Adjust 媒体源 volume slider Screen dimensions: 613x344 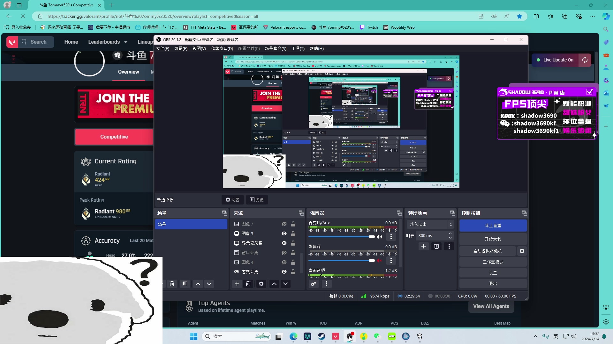click(342, 261)
